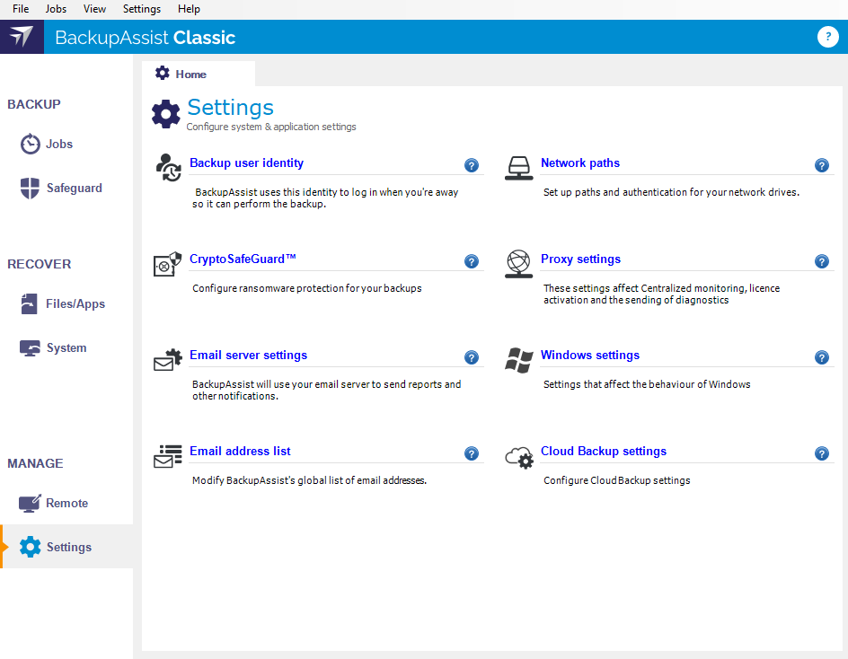The height and width of the screenshot is (659, 848).
Task: Click the Proxy settings globe icon
Action: click(x=518, y=264)
